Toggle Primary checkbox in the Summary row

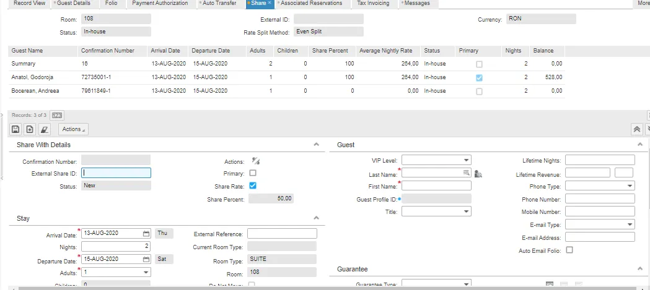479,64
